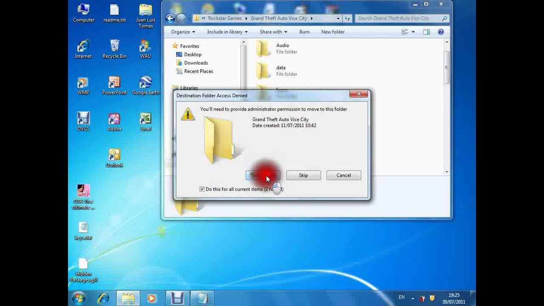Image resolution: width=544 pixels, height=306 pixels.
Task: Select Recent Places in navigation pane
Action: 198,71
